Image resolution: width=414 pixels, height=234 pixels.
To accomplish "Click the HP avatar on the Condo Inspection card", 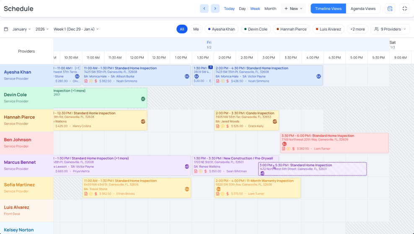I will (275, 121).
